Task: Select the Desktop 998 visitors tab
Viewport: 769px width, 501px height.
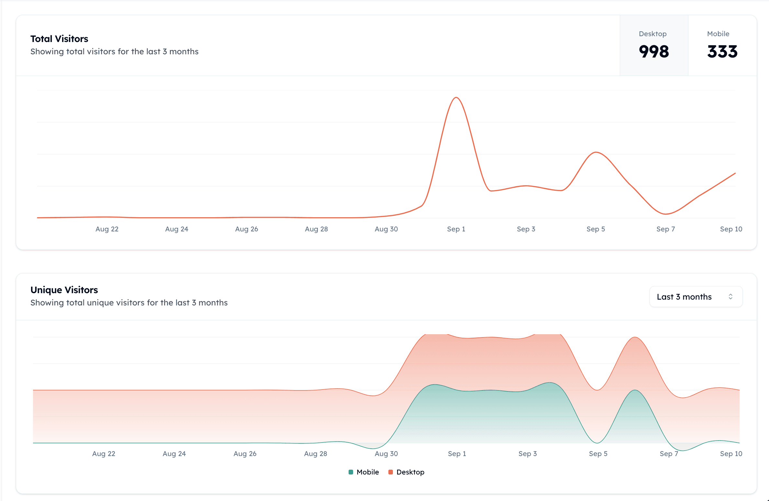Action: tap(654, 45)
